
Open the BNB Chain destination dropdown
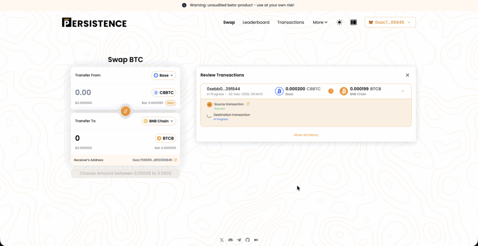coord(158,121)
